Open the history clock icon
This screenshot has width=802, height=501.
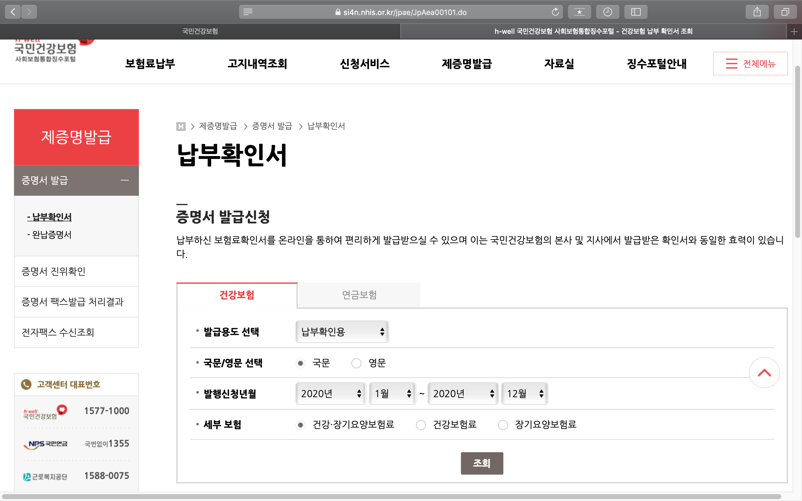[x=607, y=12]
